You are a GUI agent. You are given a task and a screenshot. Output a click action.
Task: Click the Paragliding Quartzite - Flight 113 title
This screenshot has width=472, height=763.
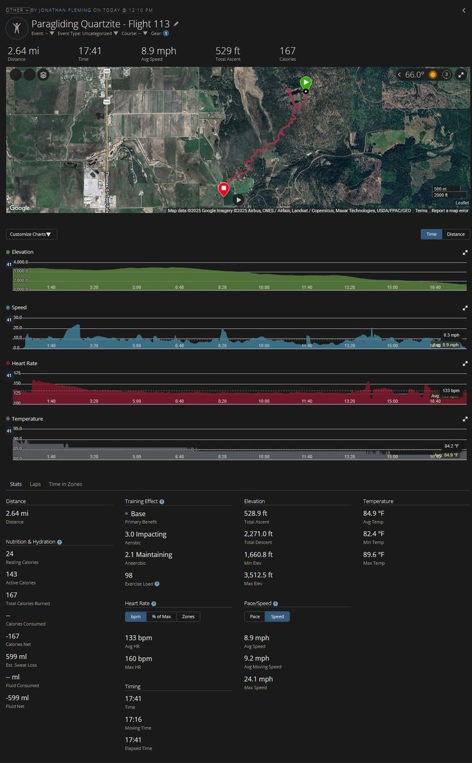tap(100, 24)
